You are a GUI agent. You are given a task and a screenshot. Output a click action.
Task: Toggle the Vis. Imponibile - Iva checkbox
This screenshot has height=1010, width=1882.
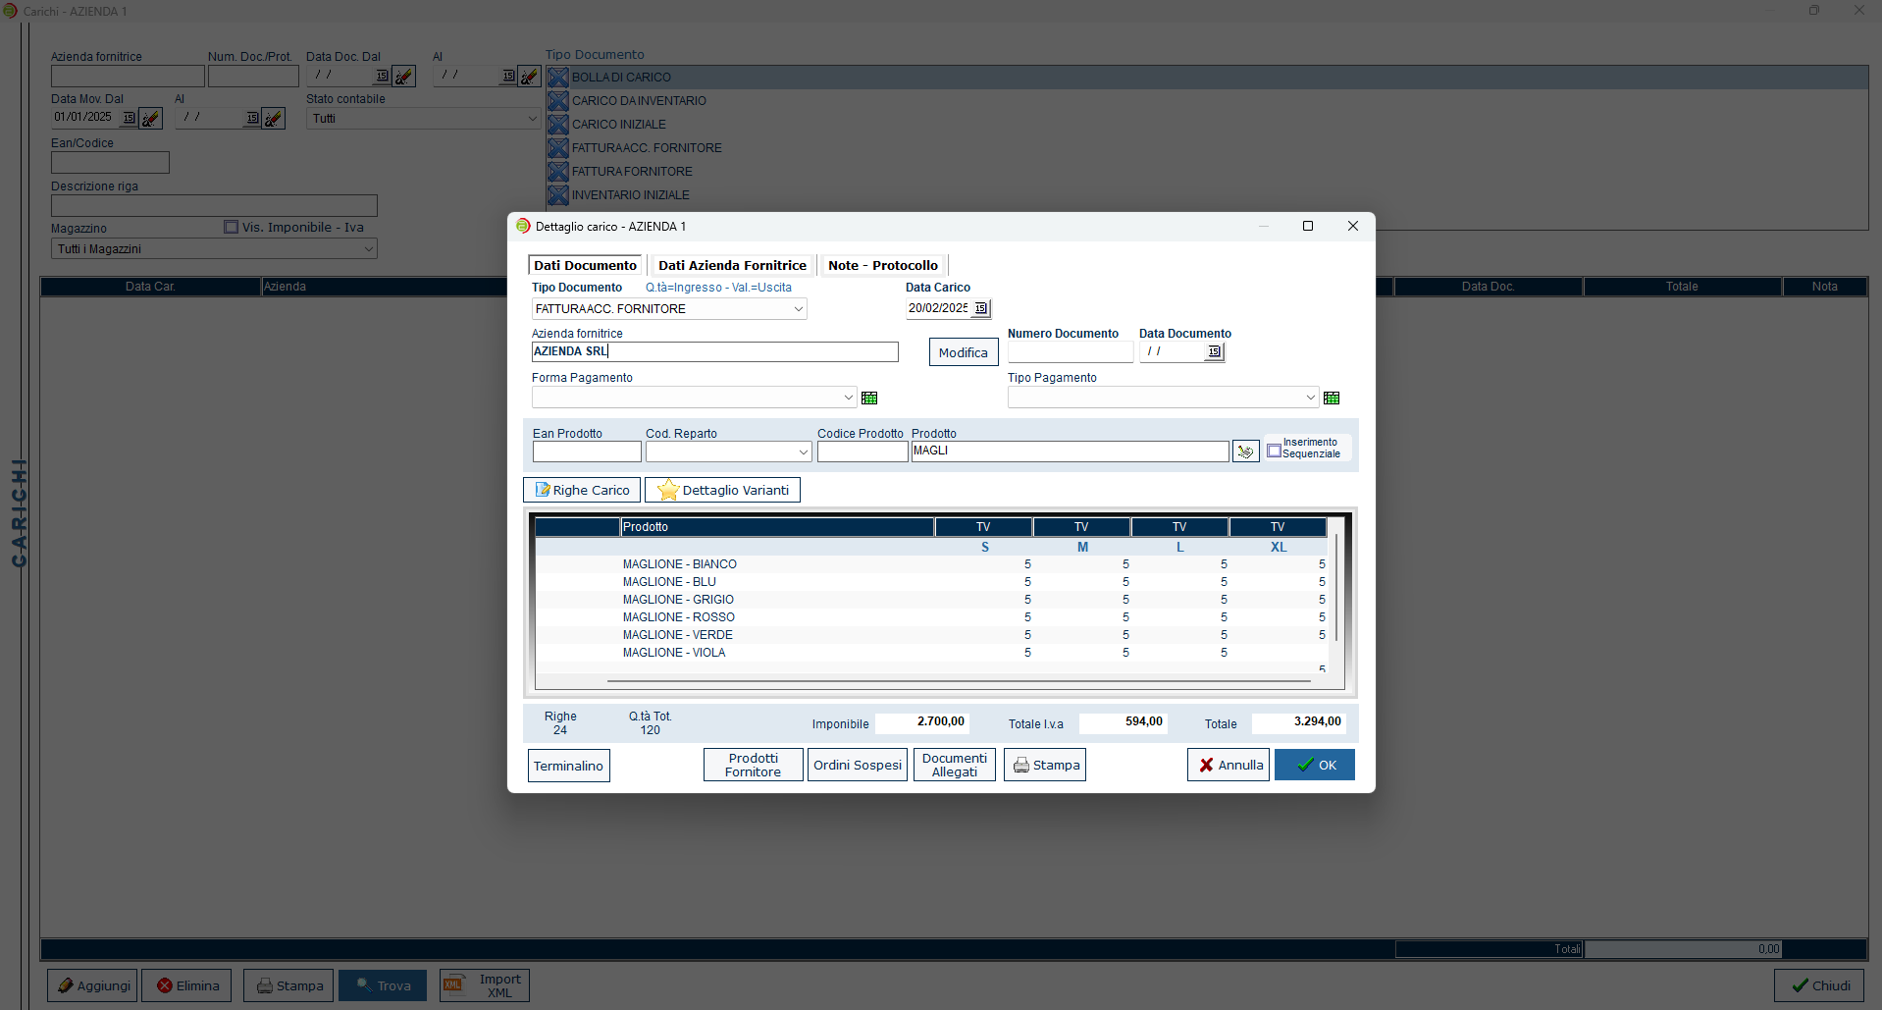(232, 227)
